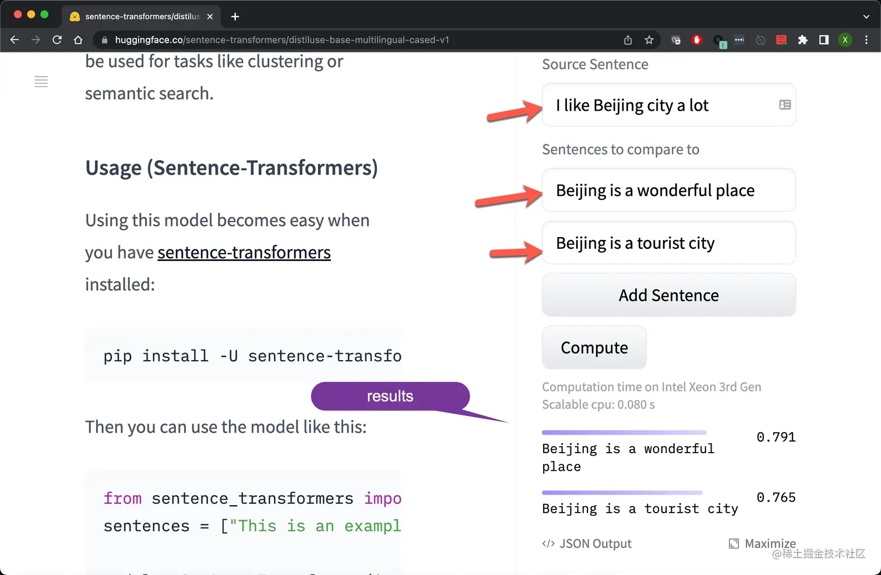Image resolution: width=881 pixels, height=575 pixels.
Task: Click the 'Sentences to compare to' label
Action: [621, 150]
